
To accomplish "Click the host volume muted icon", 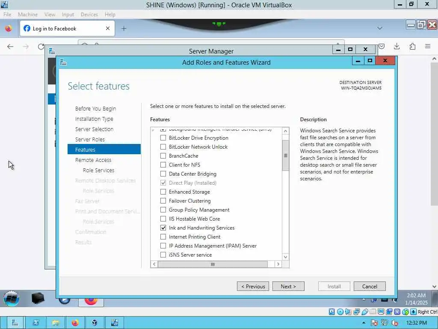I will pos(395,323).
